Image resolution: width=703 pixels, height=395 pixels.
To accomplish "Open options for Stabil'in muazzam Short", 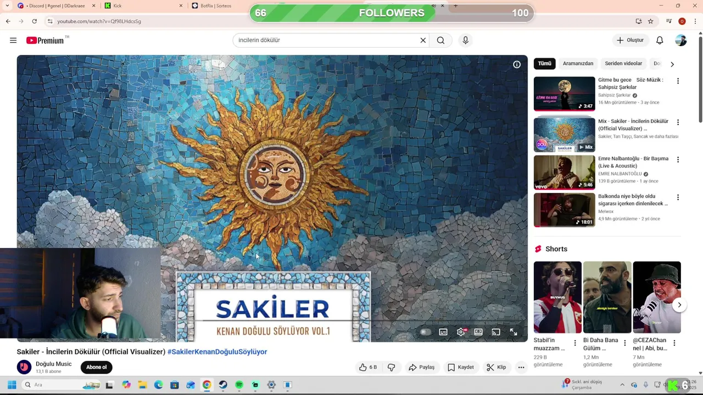I will tap(575, 343).
